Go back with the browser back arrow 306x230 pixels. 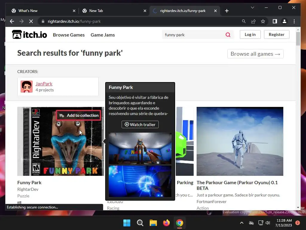12,21
